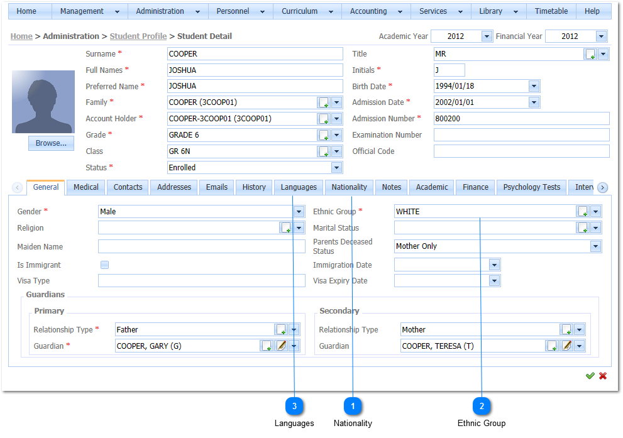Image resolution: width=623 pixels, height=438 pixels.
Task: Expand Parents Deceased Status dropdown
Action: point(595,246)
